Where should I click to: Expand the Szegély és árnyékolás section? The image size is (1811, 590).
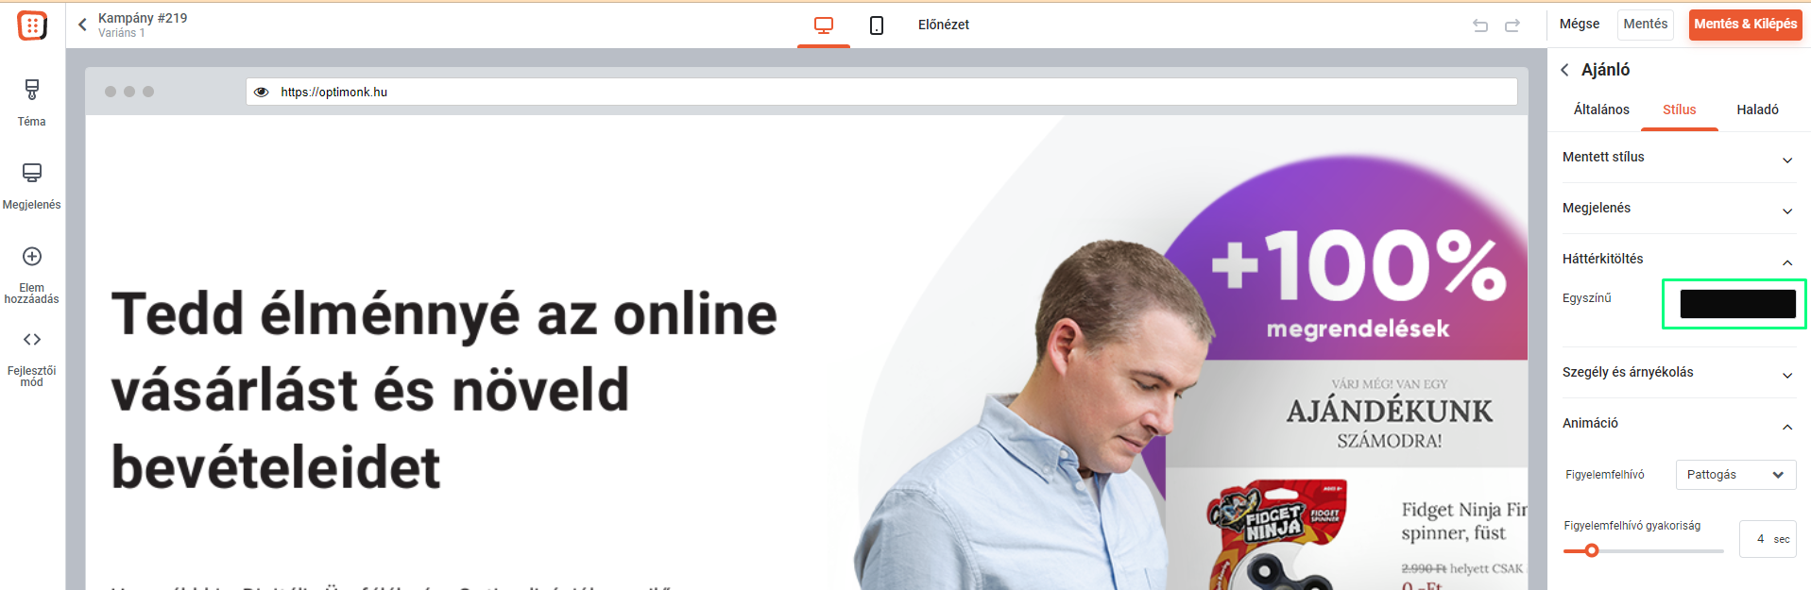(x=1679, y=373)
